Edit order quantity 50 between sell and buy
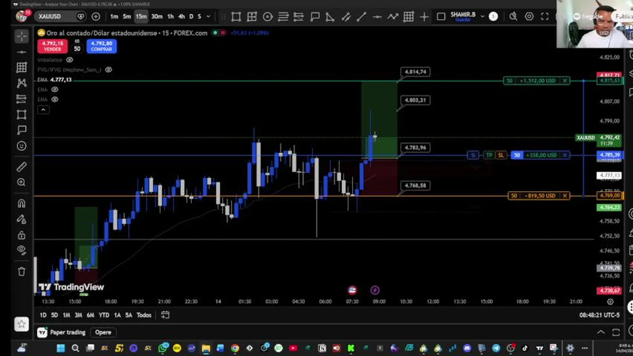The height and width of the screenshot is (356, 633). [77, 49]
